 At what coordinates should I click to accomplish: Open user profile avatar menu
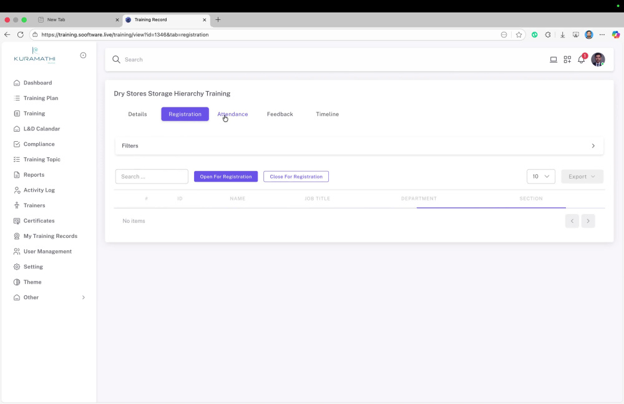[598, 59]
